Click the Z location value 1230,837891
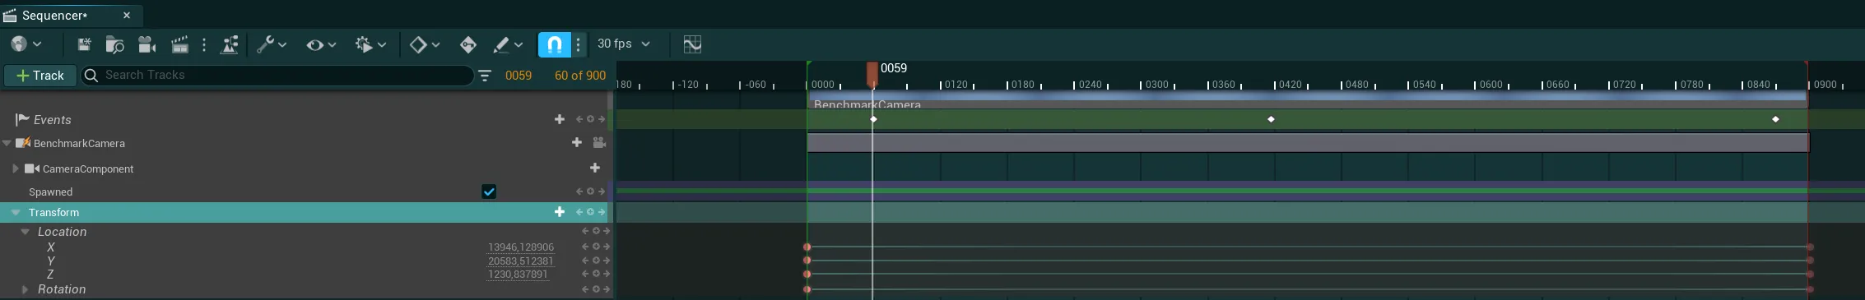Viewport: 1865px width, 300px height. (x=518, y=275)
